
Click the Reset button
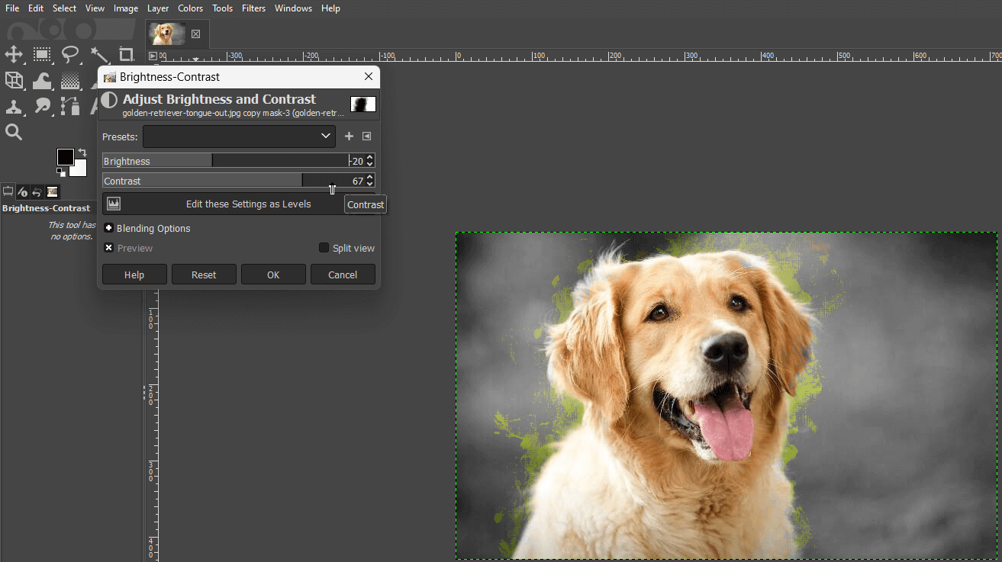tap(204, 275)
